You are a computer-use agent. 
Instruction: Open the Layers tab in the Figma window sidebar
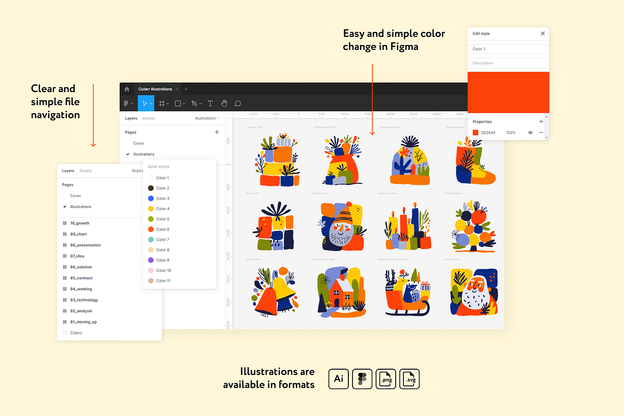131,118
